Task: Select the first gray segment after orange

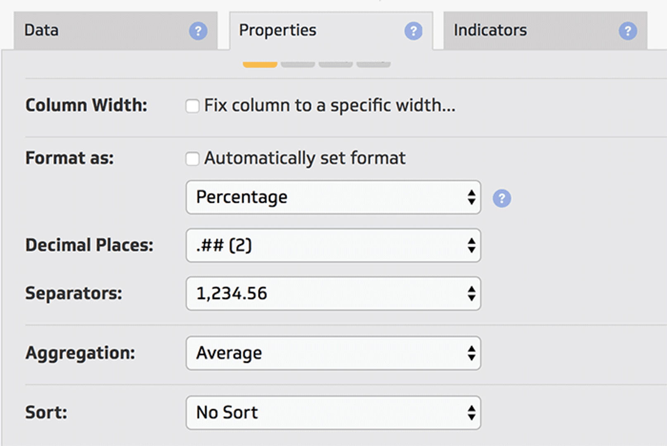Action: [x=298, y=64]
